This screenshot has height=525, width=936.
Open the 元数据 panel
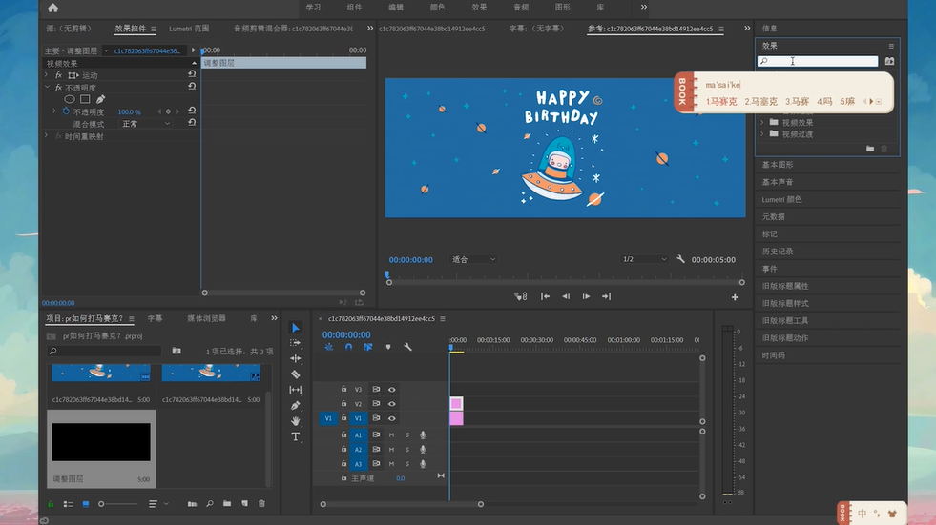(774, 217)
